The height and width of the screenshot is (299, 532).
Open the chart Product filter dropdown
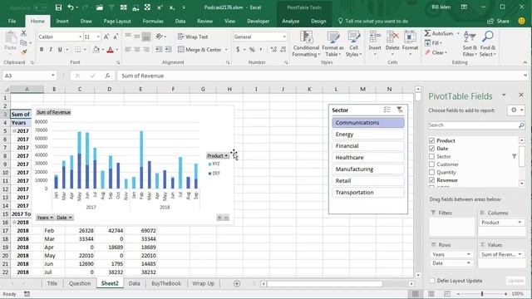226,155
